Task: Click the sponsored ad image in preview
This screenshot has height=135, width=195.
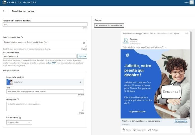Action: 155,84
